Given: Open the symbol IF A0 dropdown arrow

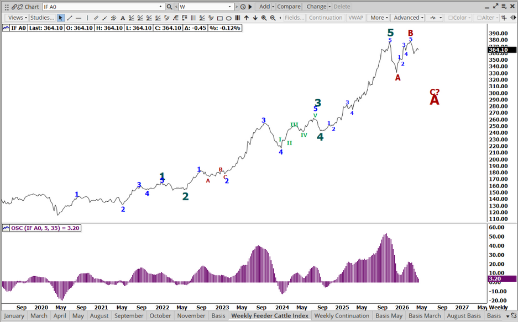Looking at the screenshot, I should pyautogui.click(x=160, y=7).
